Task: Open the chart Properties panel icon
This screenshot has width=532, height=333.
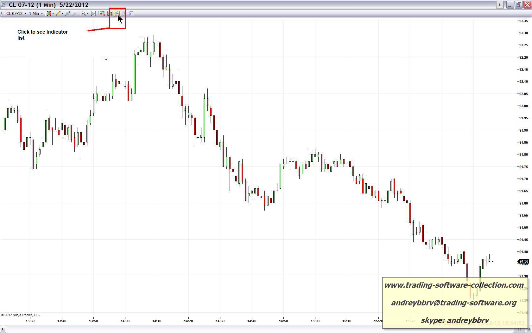Action: 132,13
